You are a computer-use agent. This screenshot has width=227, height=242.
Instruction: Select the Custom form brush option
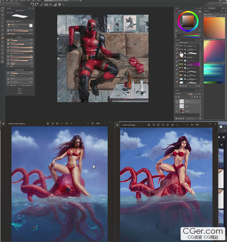(x=13, y=27)
